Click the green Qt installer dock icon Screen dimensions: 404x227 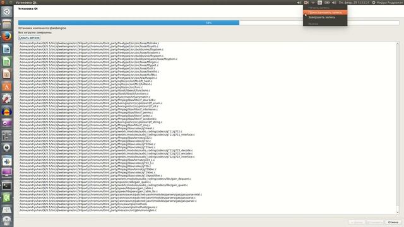point(7,197)
